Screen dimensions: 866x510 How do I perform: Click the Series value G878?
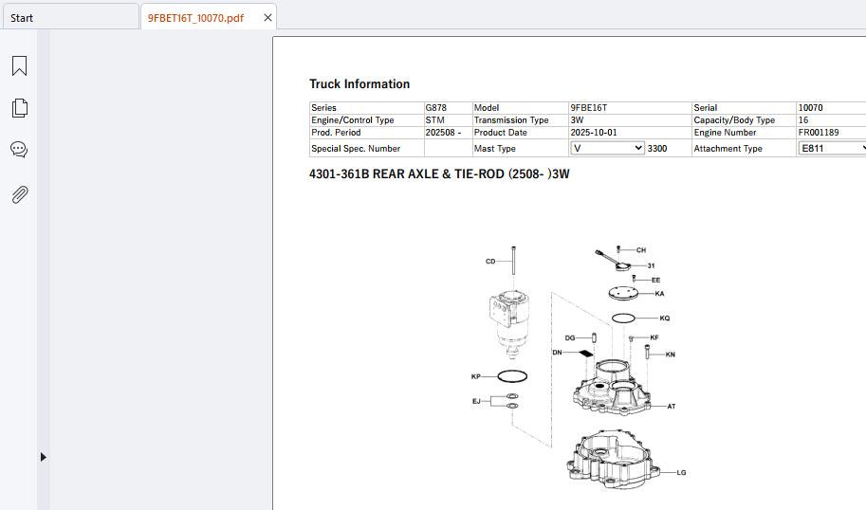435,108
